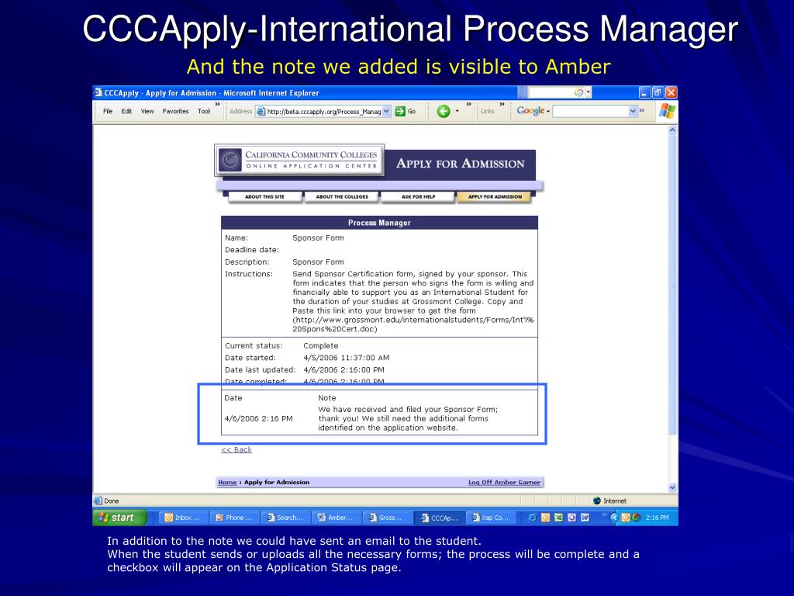Minimize the Internet Explorer window
This screenshot has width=794, height=596.
(644, 92)
